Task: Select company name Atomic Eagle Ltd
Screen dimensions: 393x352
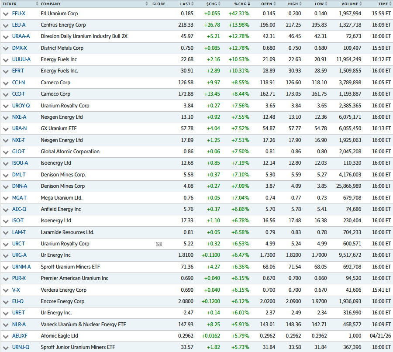Action: point(59,336)
